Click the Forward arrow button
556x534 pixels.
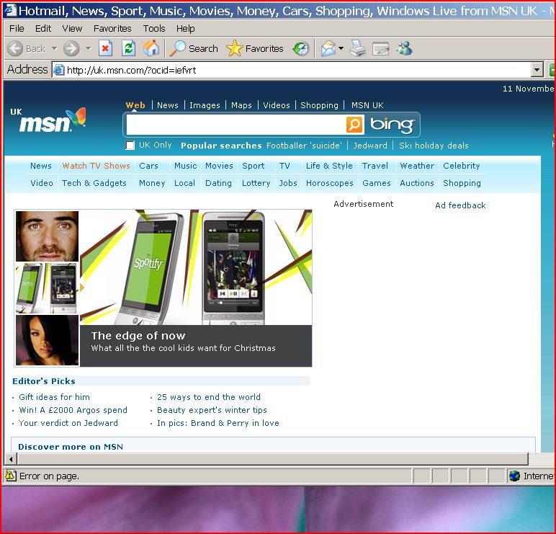point(71,48)
